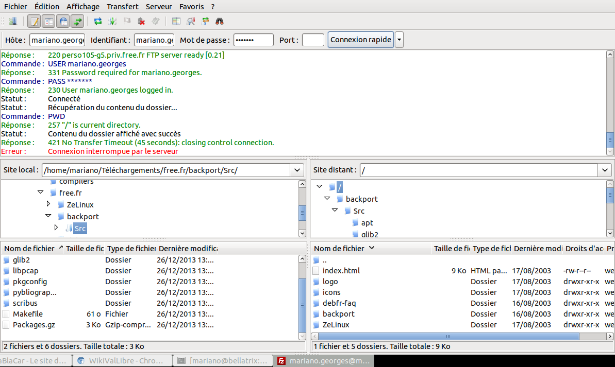Image resolution: width=615 pixels, height=367 pixels.
Task: Toggle the transfer queue panel
Action: (x=78, y=21)
